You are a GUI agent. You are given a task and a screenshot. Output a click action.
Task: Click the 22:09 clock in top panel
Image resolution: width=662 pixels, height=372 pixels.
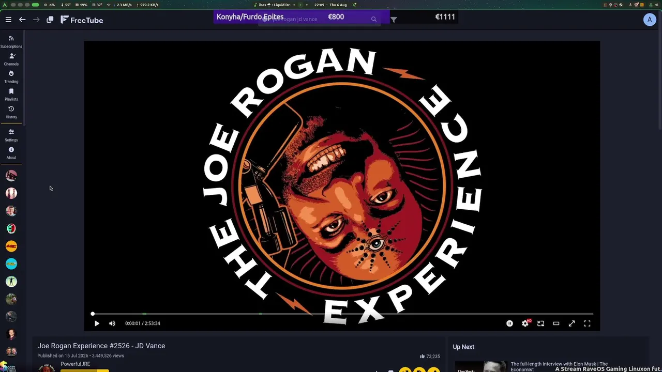320,5
